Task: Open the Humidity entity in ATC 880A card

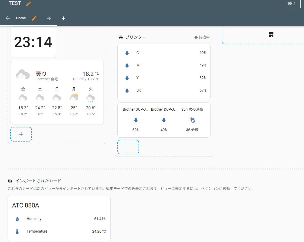Action: (59, 219)
